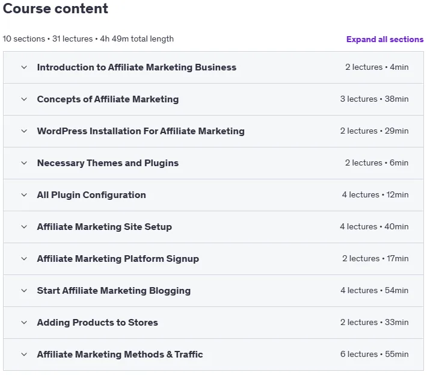This screenshot has width=427, height=375.
Task: Click chevron next to Concepts of Affiliate Marketing
Action: pyautogui.click(x=24, y=99)
